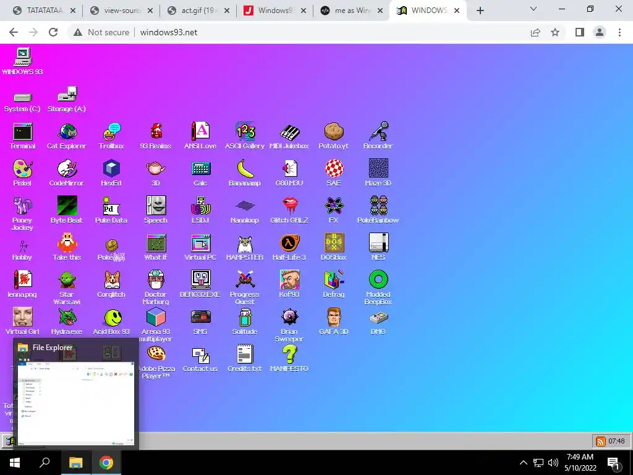Image resolution: width=633 pixels, height=475 pixels.
Task: Share this page from address bar
Action: pos(535,32)
